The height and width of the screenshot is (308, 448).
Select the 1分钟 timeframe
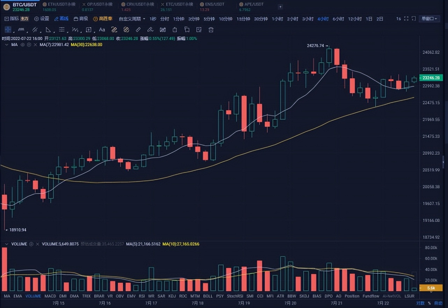click(179, 19)
